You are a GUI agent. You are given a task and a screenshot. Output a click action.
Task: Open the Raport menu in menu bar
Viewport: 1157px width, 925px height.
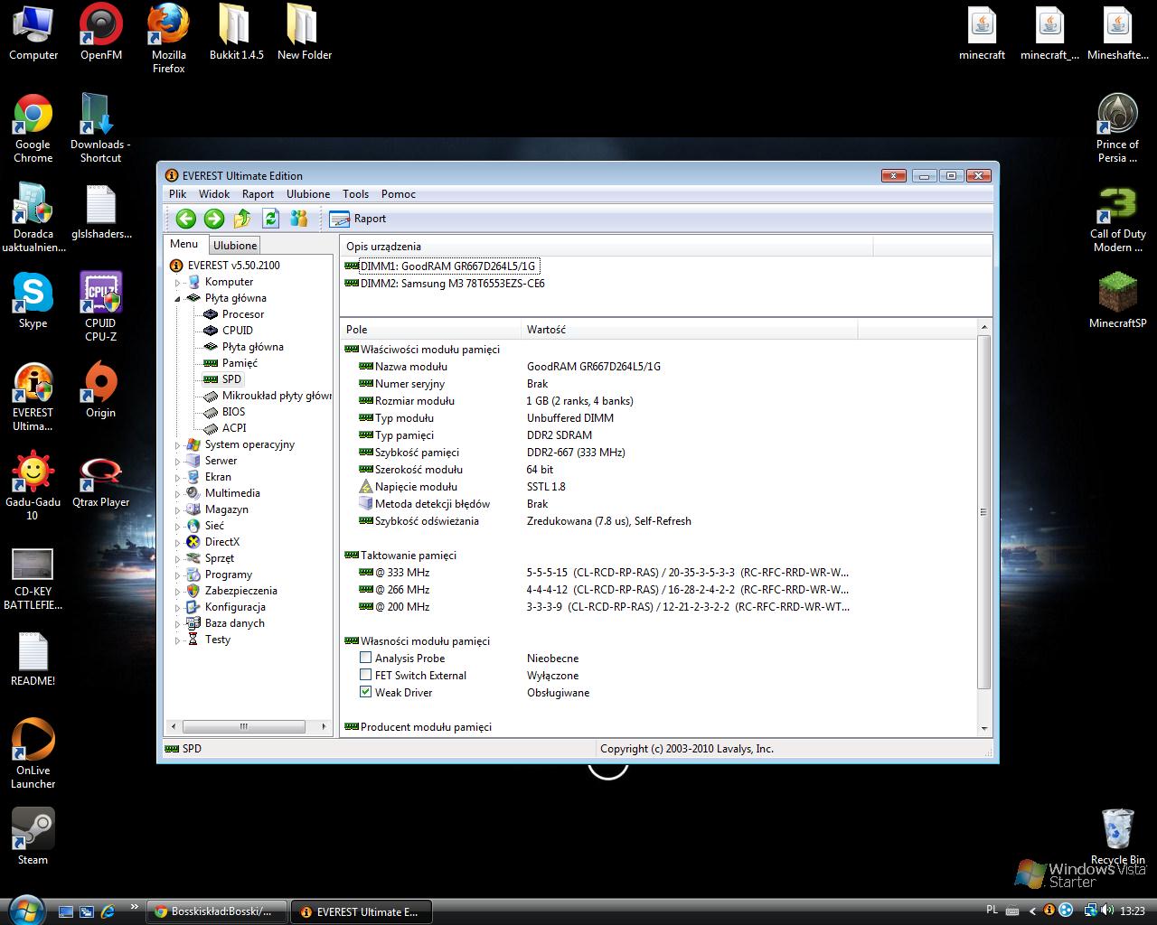point(258,194)
